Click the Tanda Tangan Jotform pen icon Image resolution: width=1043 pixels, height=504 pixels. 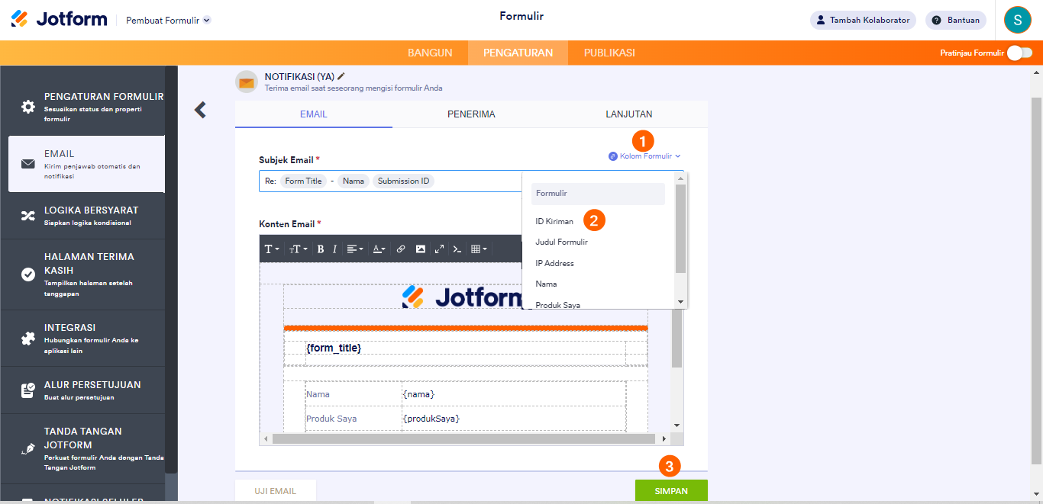28,448
